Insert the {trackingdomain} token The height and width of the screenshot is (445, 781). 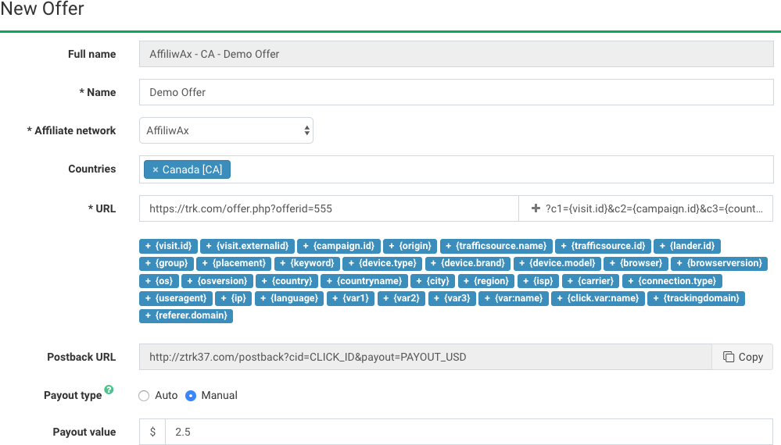click(696, 298)
